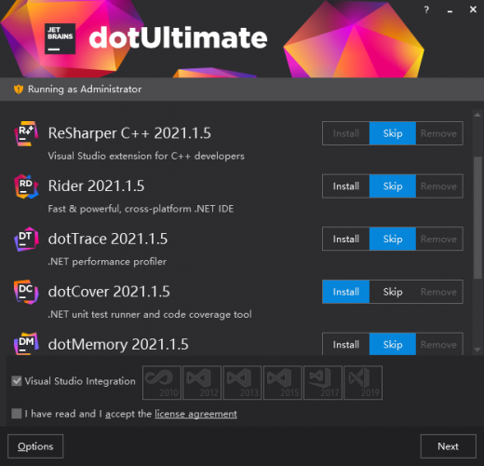Image resolution: width=484 pixels, height=466 pixels.
Task: Set dotTrace 2021.1.5 to Skip
Action: pyautogui.click(x=393, y=240)
